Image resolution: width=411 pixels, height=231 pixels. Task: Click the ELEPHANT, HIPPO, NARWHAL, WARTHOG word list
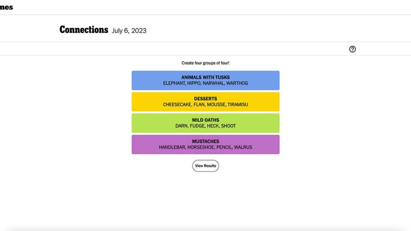(205, 83)
